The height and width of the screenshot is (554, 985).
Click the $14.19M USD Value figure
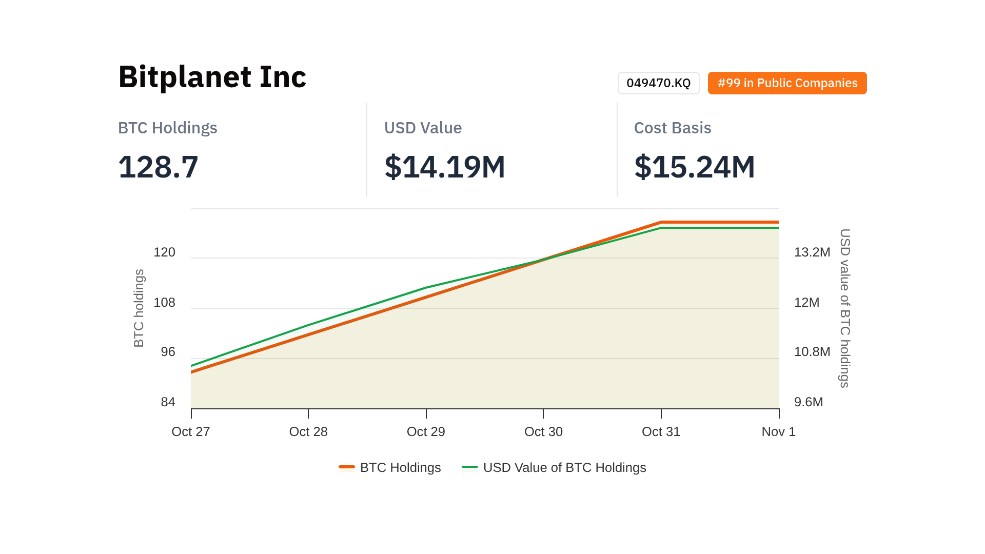[x=444, y=167]
